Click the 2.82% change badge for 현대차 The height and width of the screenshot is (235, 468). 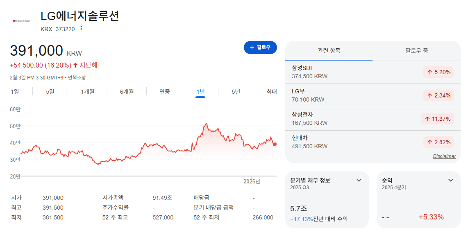click(x=438, y=142)
